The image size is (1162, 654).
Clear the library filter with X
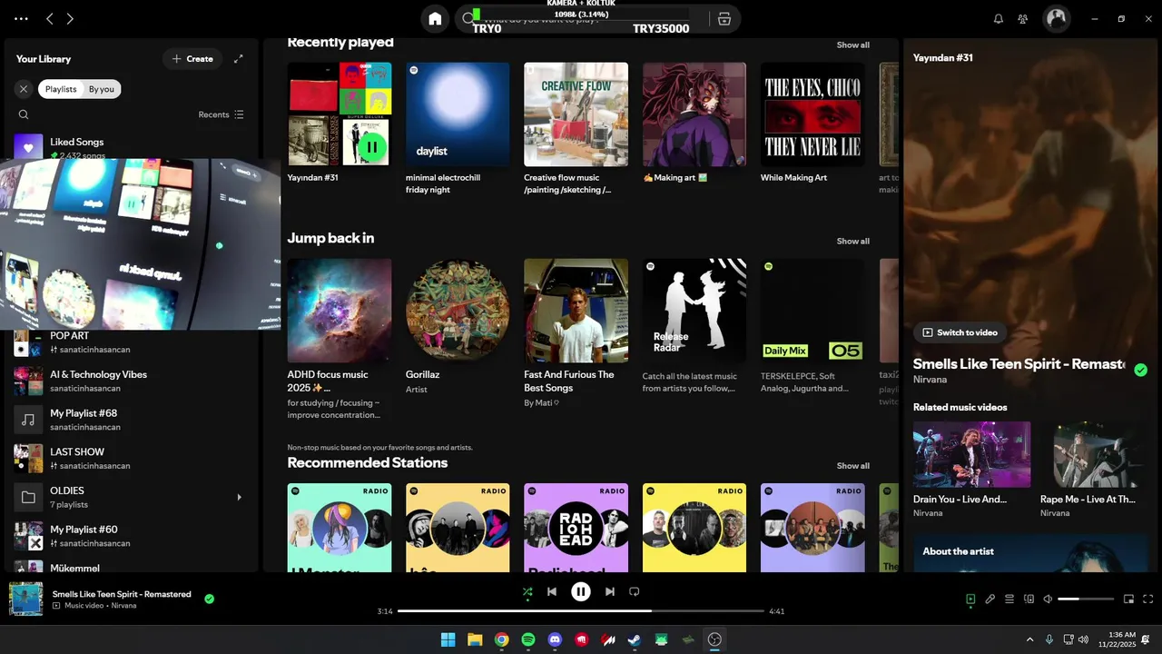pos(24,89)
